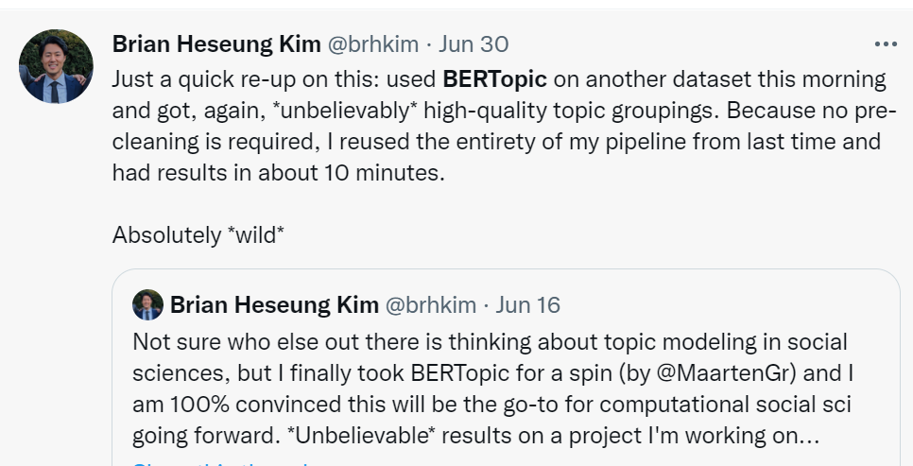913x466 pixels.
Task: Click the 'Just a quick re-up' opening line
Action: click(x=274, y=78)
